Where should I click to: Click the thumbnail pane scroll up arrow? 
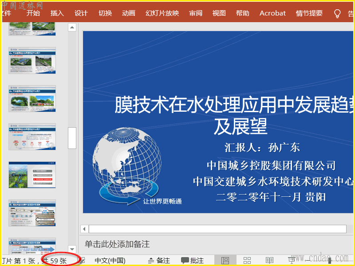coord(72,27)
